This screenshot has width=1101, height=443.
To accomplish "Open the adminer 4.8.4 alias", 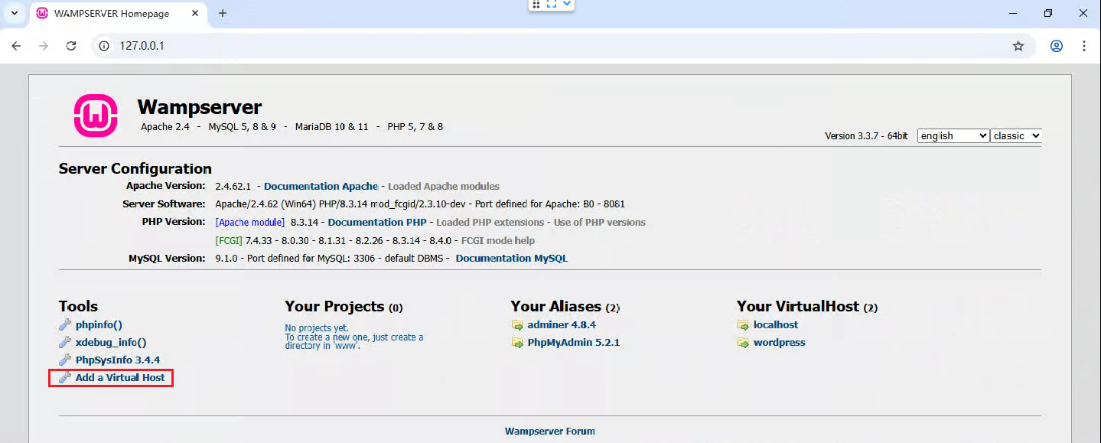I will pyautogui.click(x=562, y=324).
